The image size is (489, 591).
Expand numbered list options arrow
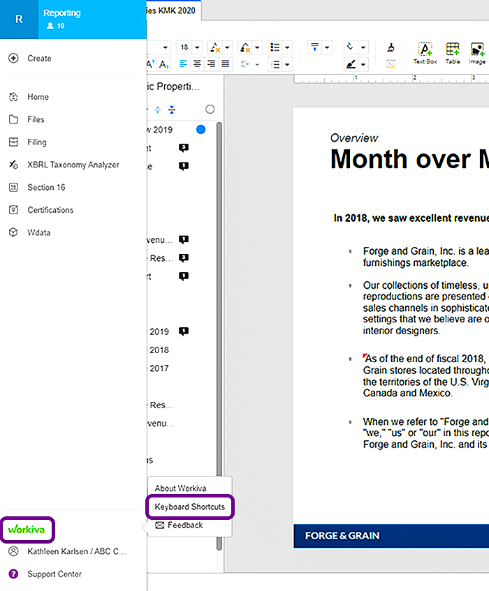click(287, 64)
